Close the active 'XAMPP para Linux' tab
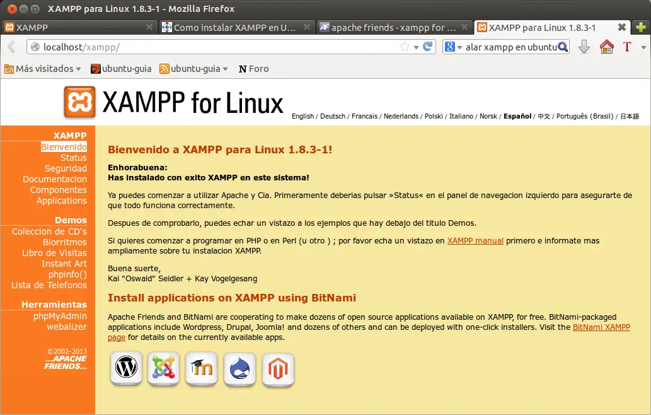The height and width of the screenshot is (415, 651). tap(622, 27)
